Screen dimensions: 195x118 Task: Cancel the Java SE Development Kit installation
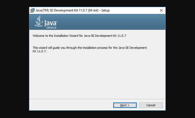(x=151, y=105)
